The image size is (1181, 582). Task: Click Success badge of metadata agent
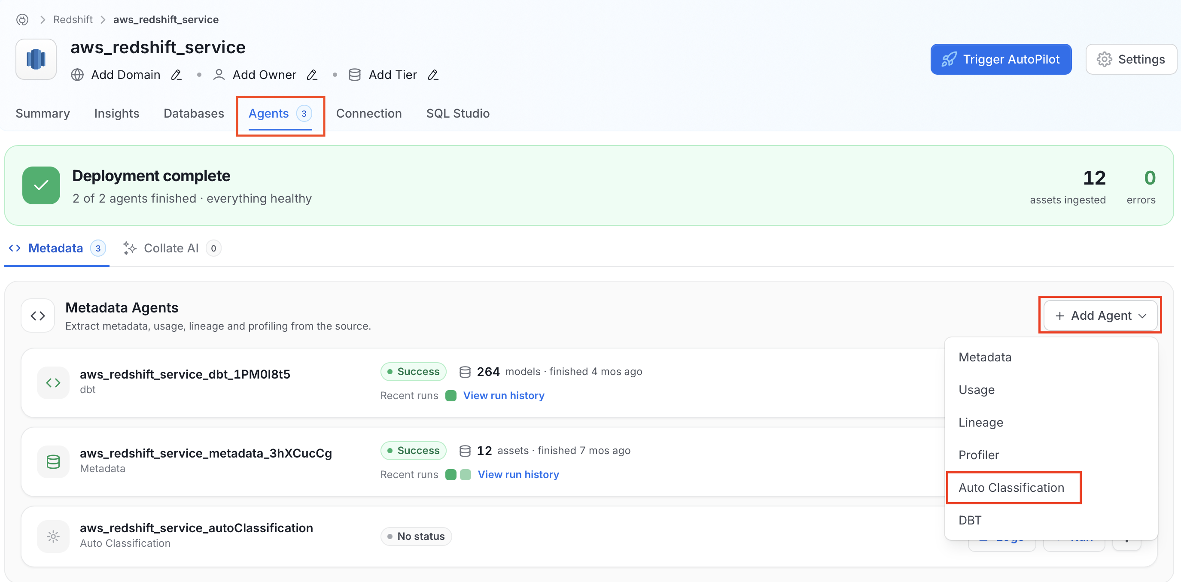[x=413, y=451]
